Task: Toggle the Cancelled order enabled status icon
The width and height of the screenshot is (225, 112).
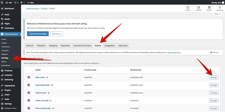Action: pyautogui.click(x=29, y=85)
